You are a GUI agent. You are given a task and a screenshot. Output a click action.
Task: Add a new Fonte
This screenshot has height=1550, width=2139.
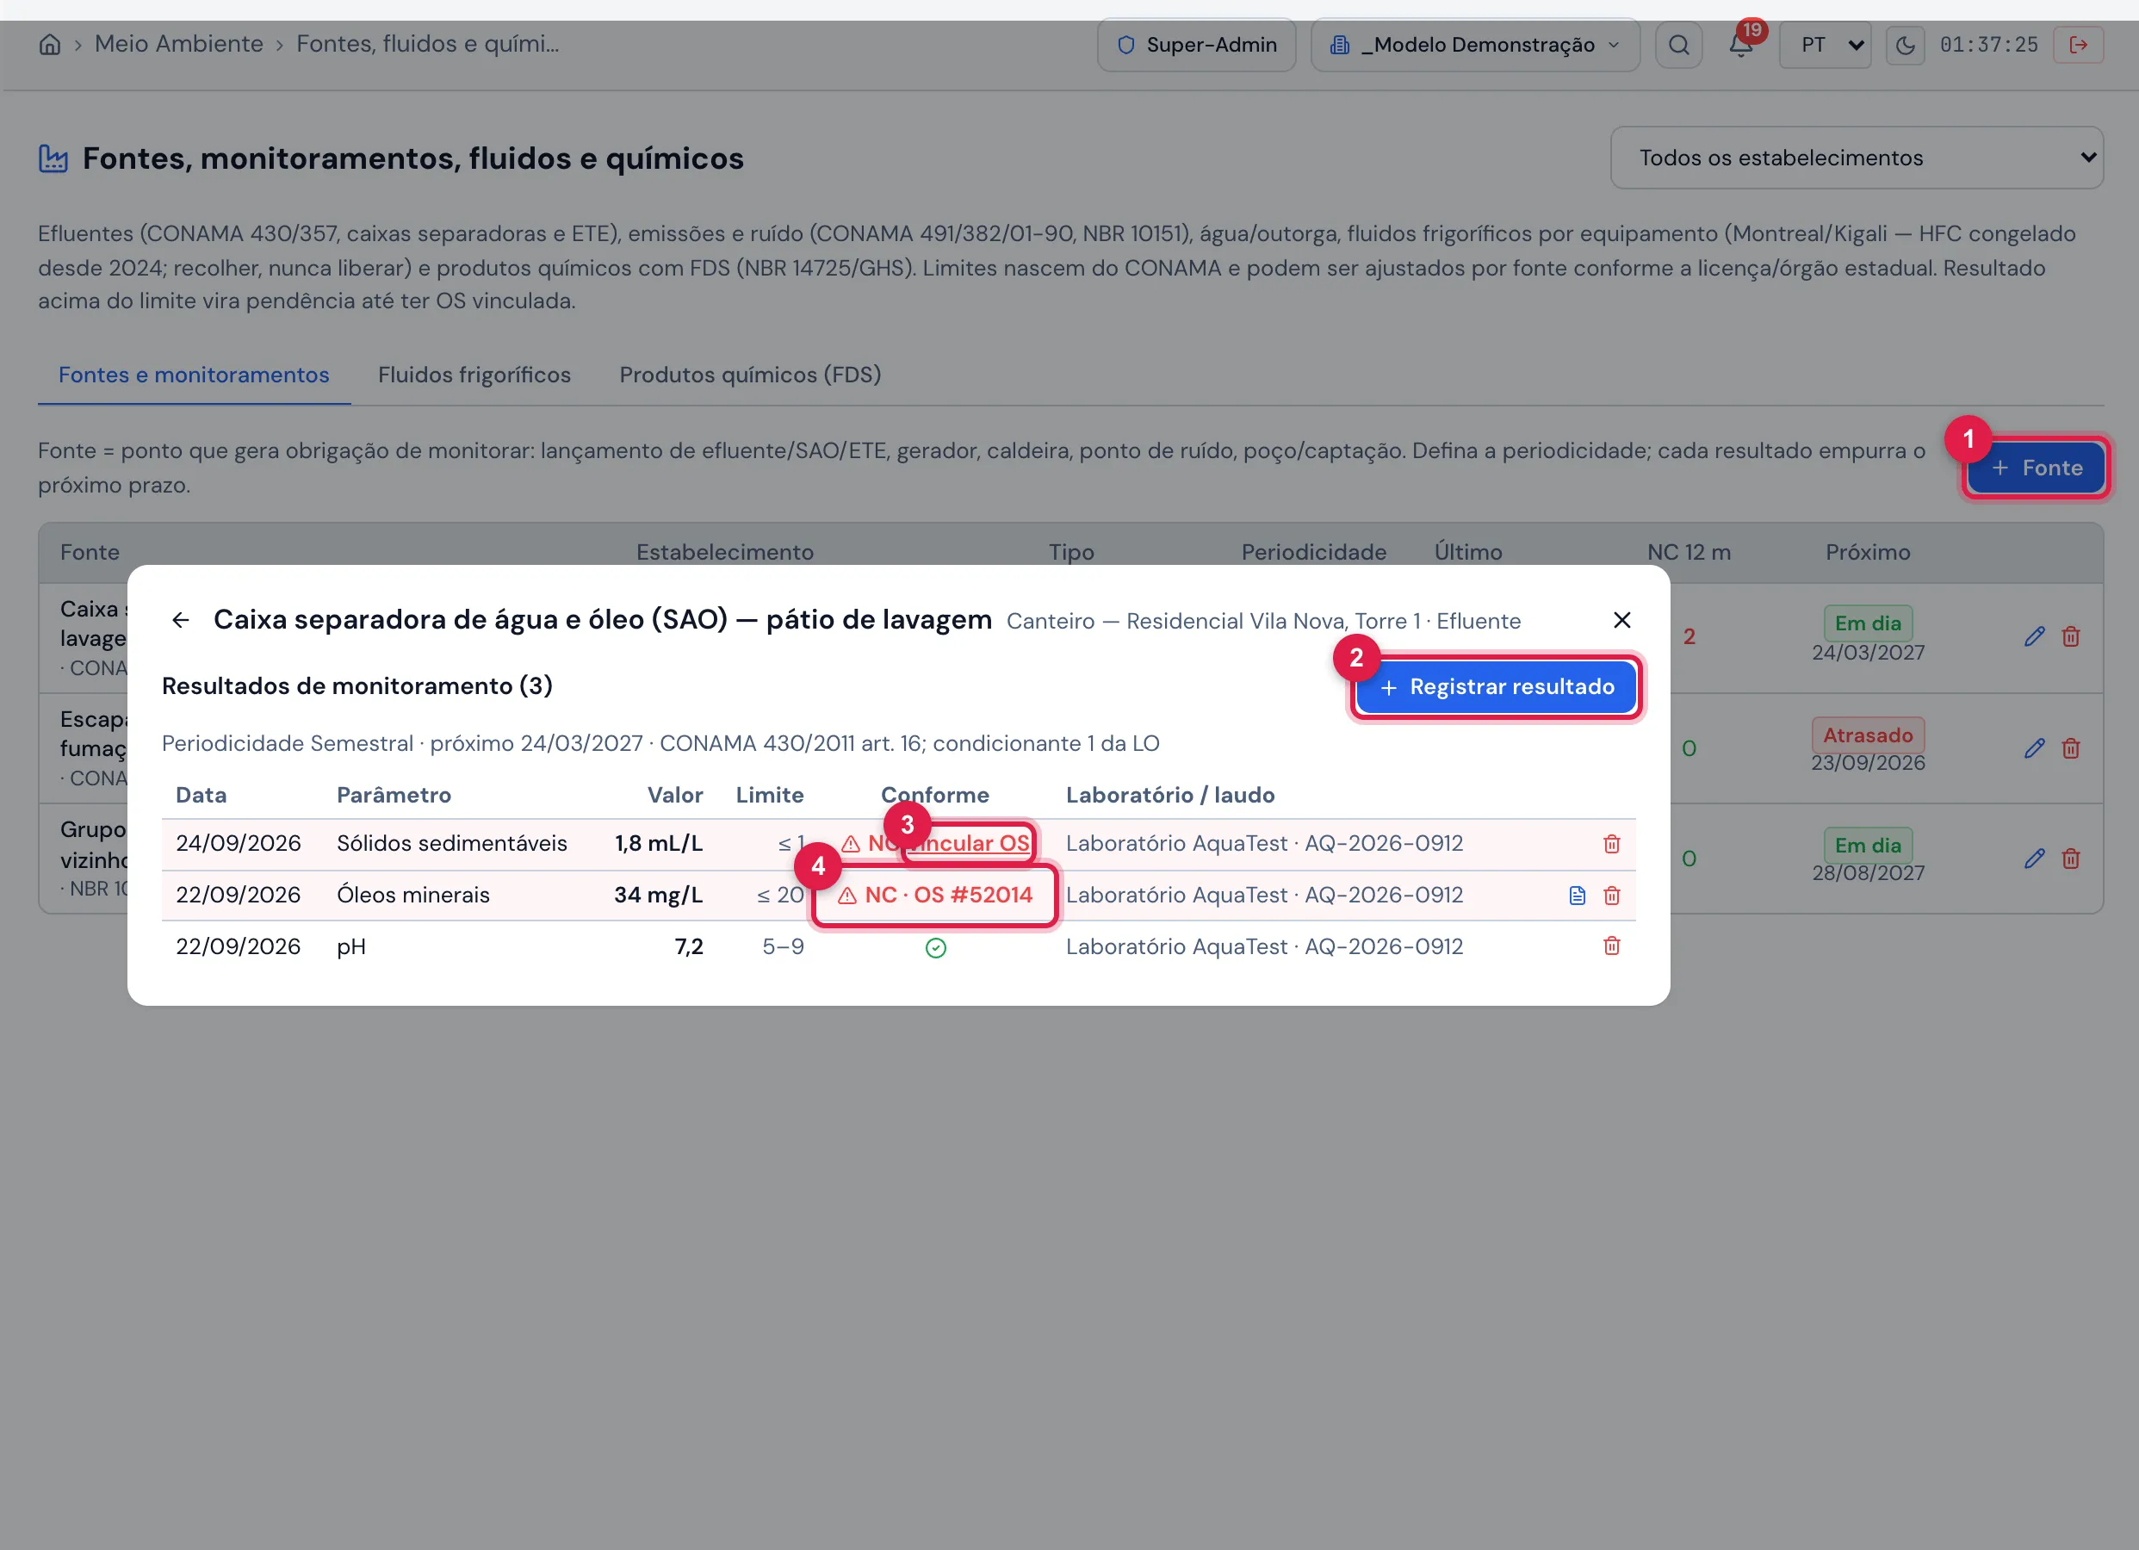click(2036, 468)
